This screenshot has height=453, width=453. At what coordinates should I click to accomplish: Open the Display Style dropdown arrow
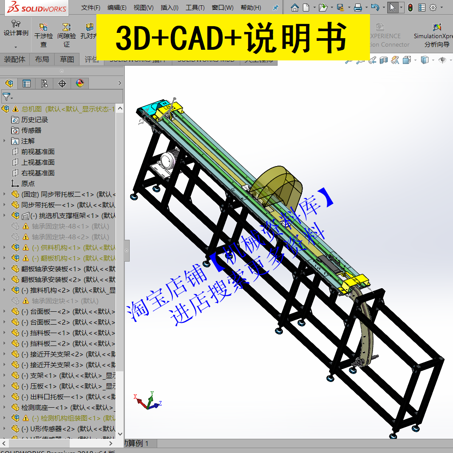click(x=433, y=60)
